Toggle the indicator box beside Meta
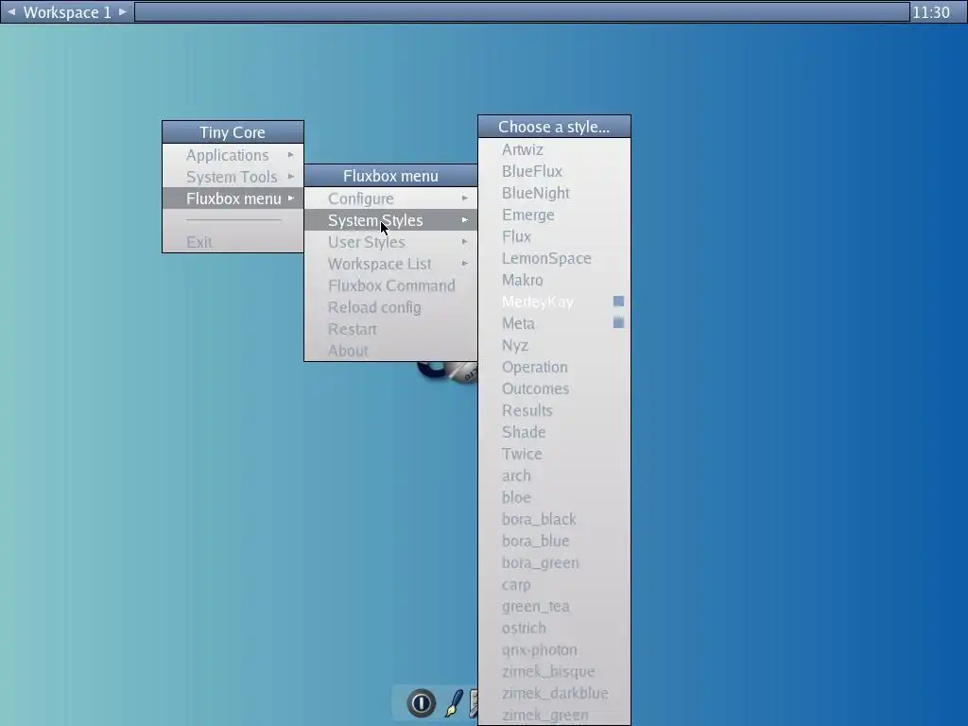The height and width of the screenshot is (726, 968). (x=618, y=323)
